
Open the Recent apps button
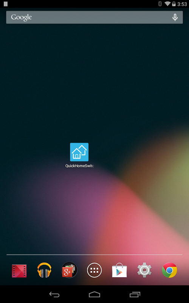pos(135,295)
